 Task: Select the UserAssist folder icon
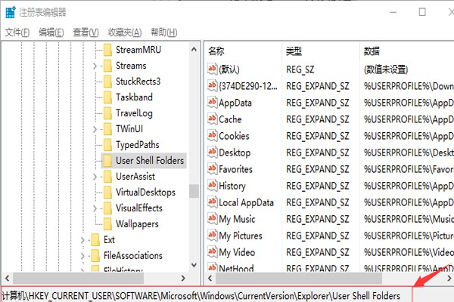107,177
